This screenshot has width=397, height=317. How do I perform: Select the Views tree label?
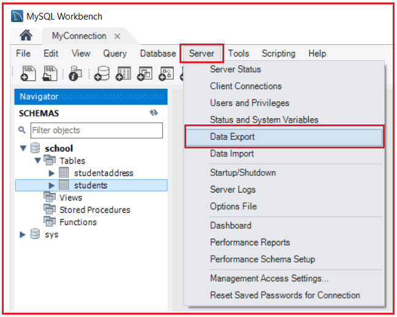70,197
